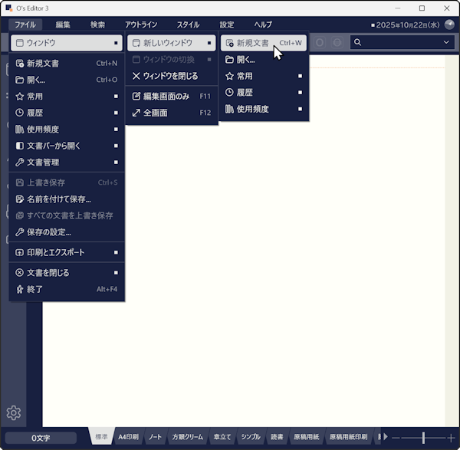This screenshot has width=460, height=450.
Task: Choose 全画面 fullscreen option
Action: (x=155, y=113)
